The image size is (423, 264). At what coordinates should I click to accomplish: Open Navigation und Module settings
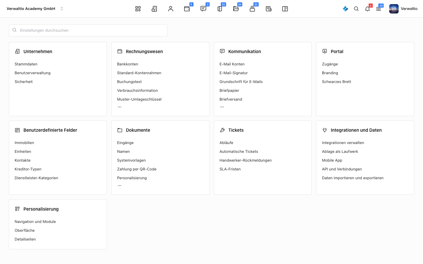click(35, 222)
